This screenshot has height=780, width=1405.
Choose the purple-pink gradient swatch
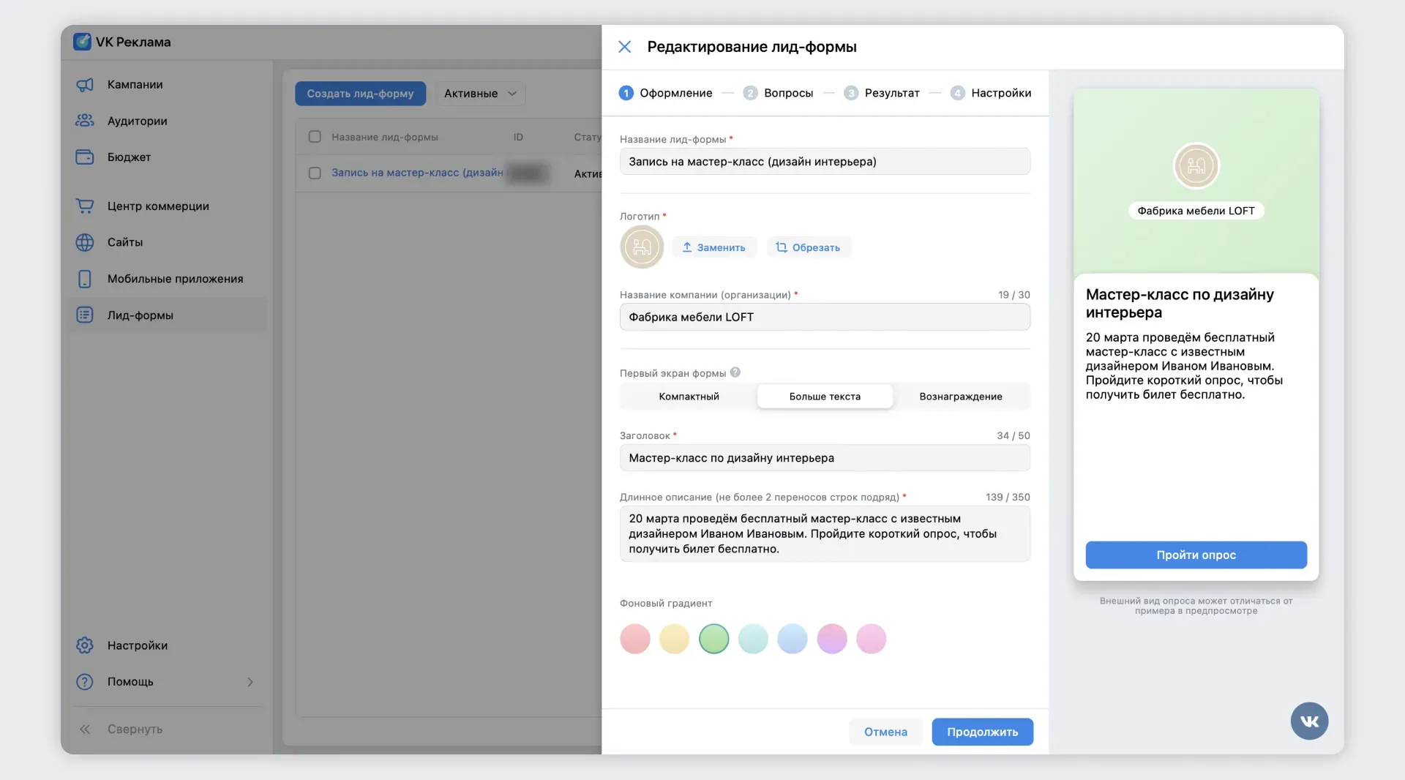(832, 639)
